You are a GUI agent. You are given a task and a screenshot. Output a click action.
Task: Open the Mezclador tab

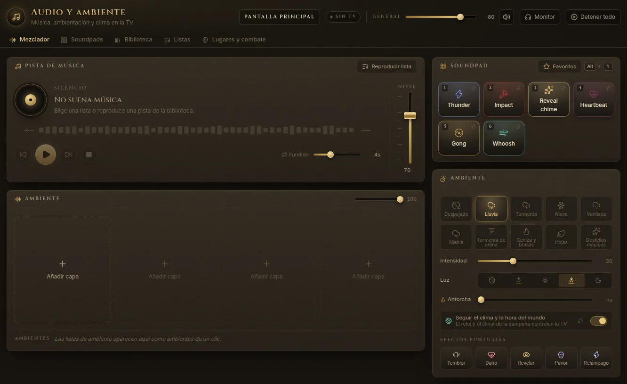click(30, 40)
